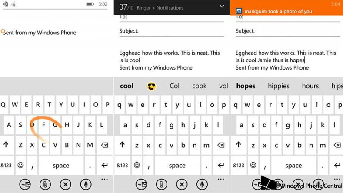
Task: Select the "hippies" word suggestion
Action: coord(279,86)
